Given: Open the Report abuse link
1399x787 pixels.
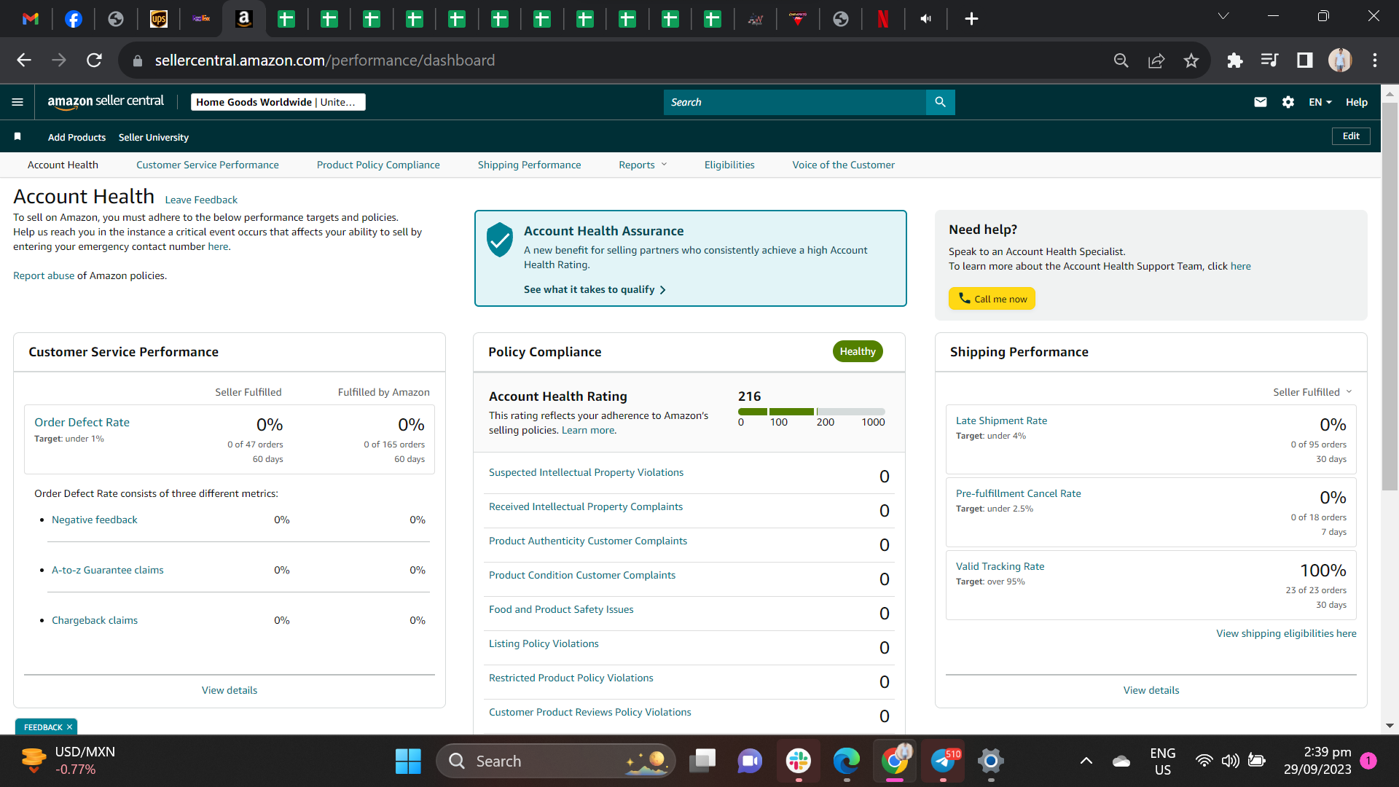Looking at the screenshot, I should [x=44, y=275].
